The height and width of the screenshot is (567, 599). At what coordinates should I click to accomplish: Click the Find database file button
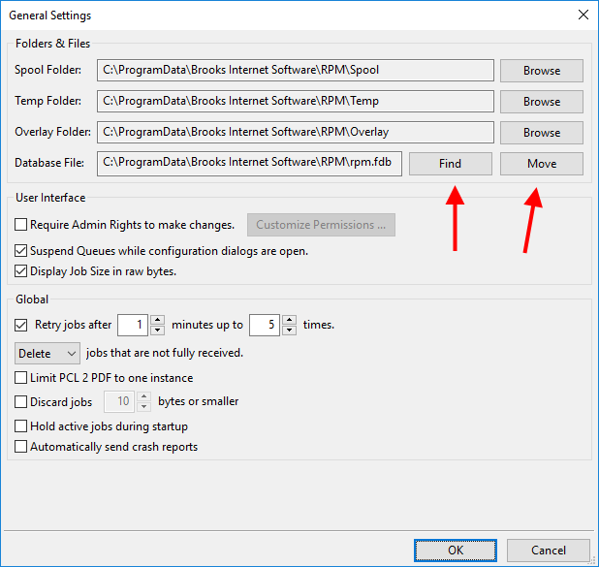451,164
